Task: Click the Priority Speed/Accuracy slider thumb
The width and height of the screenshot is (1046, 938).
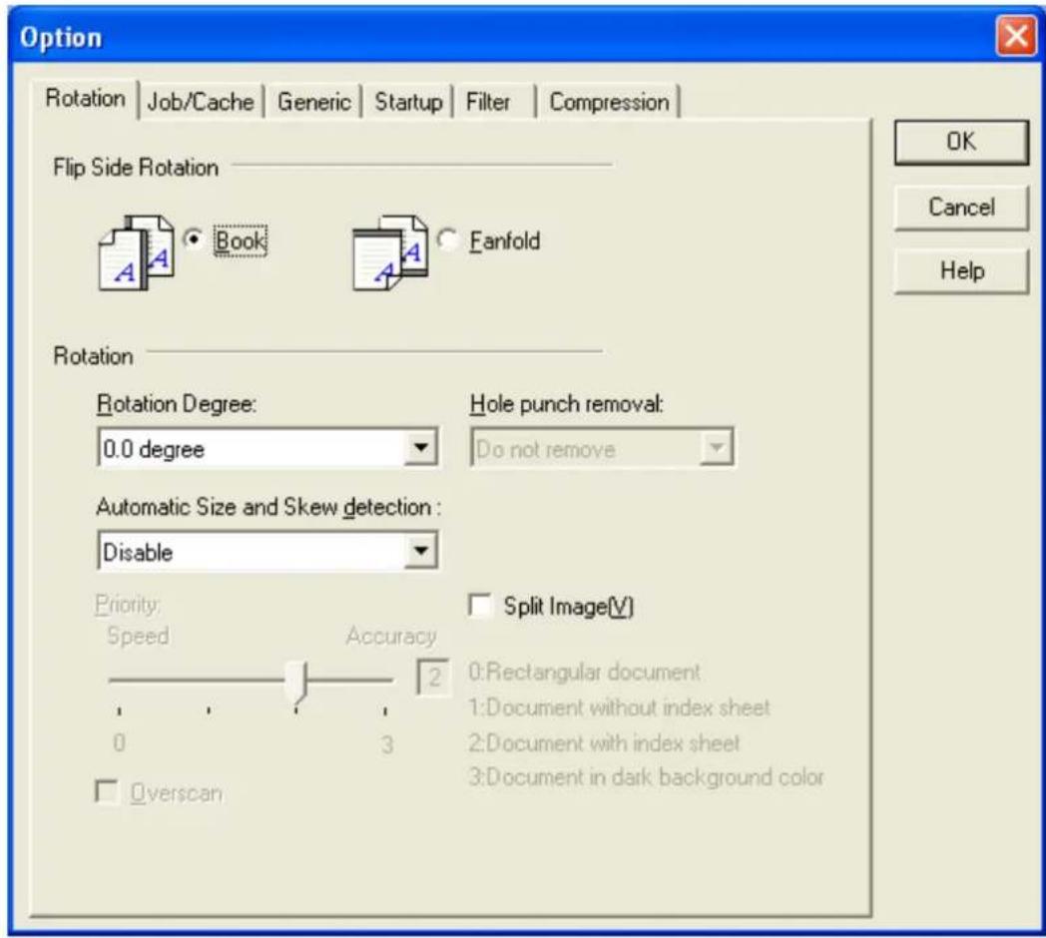Action: pos(296,684)
